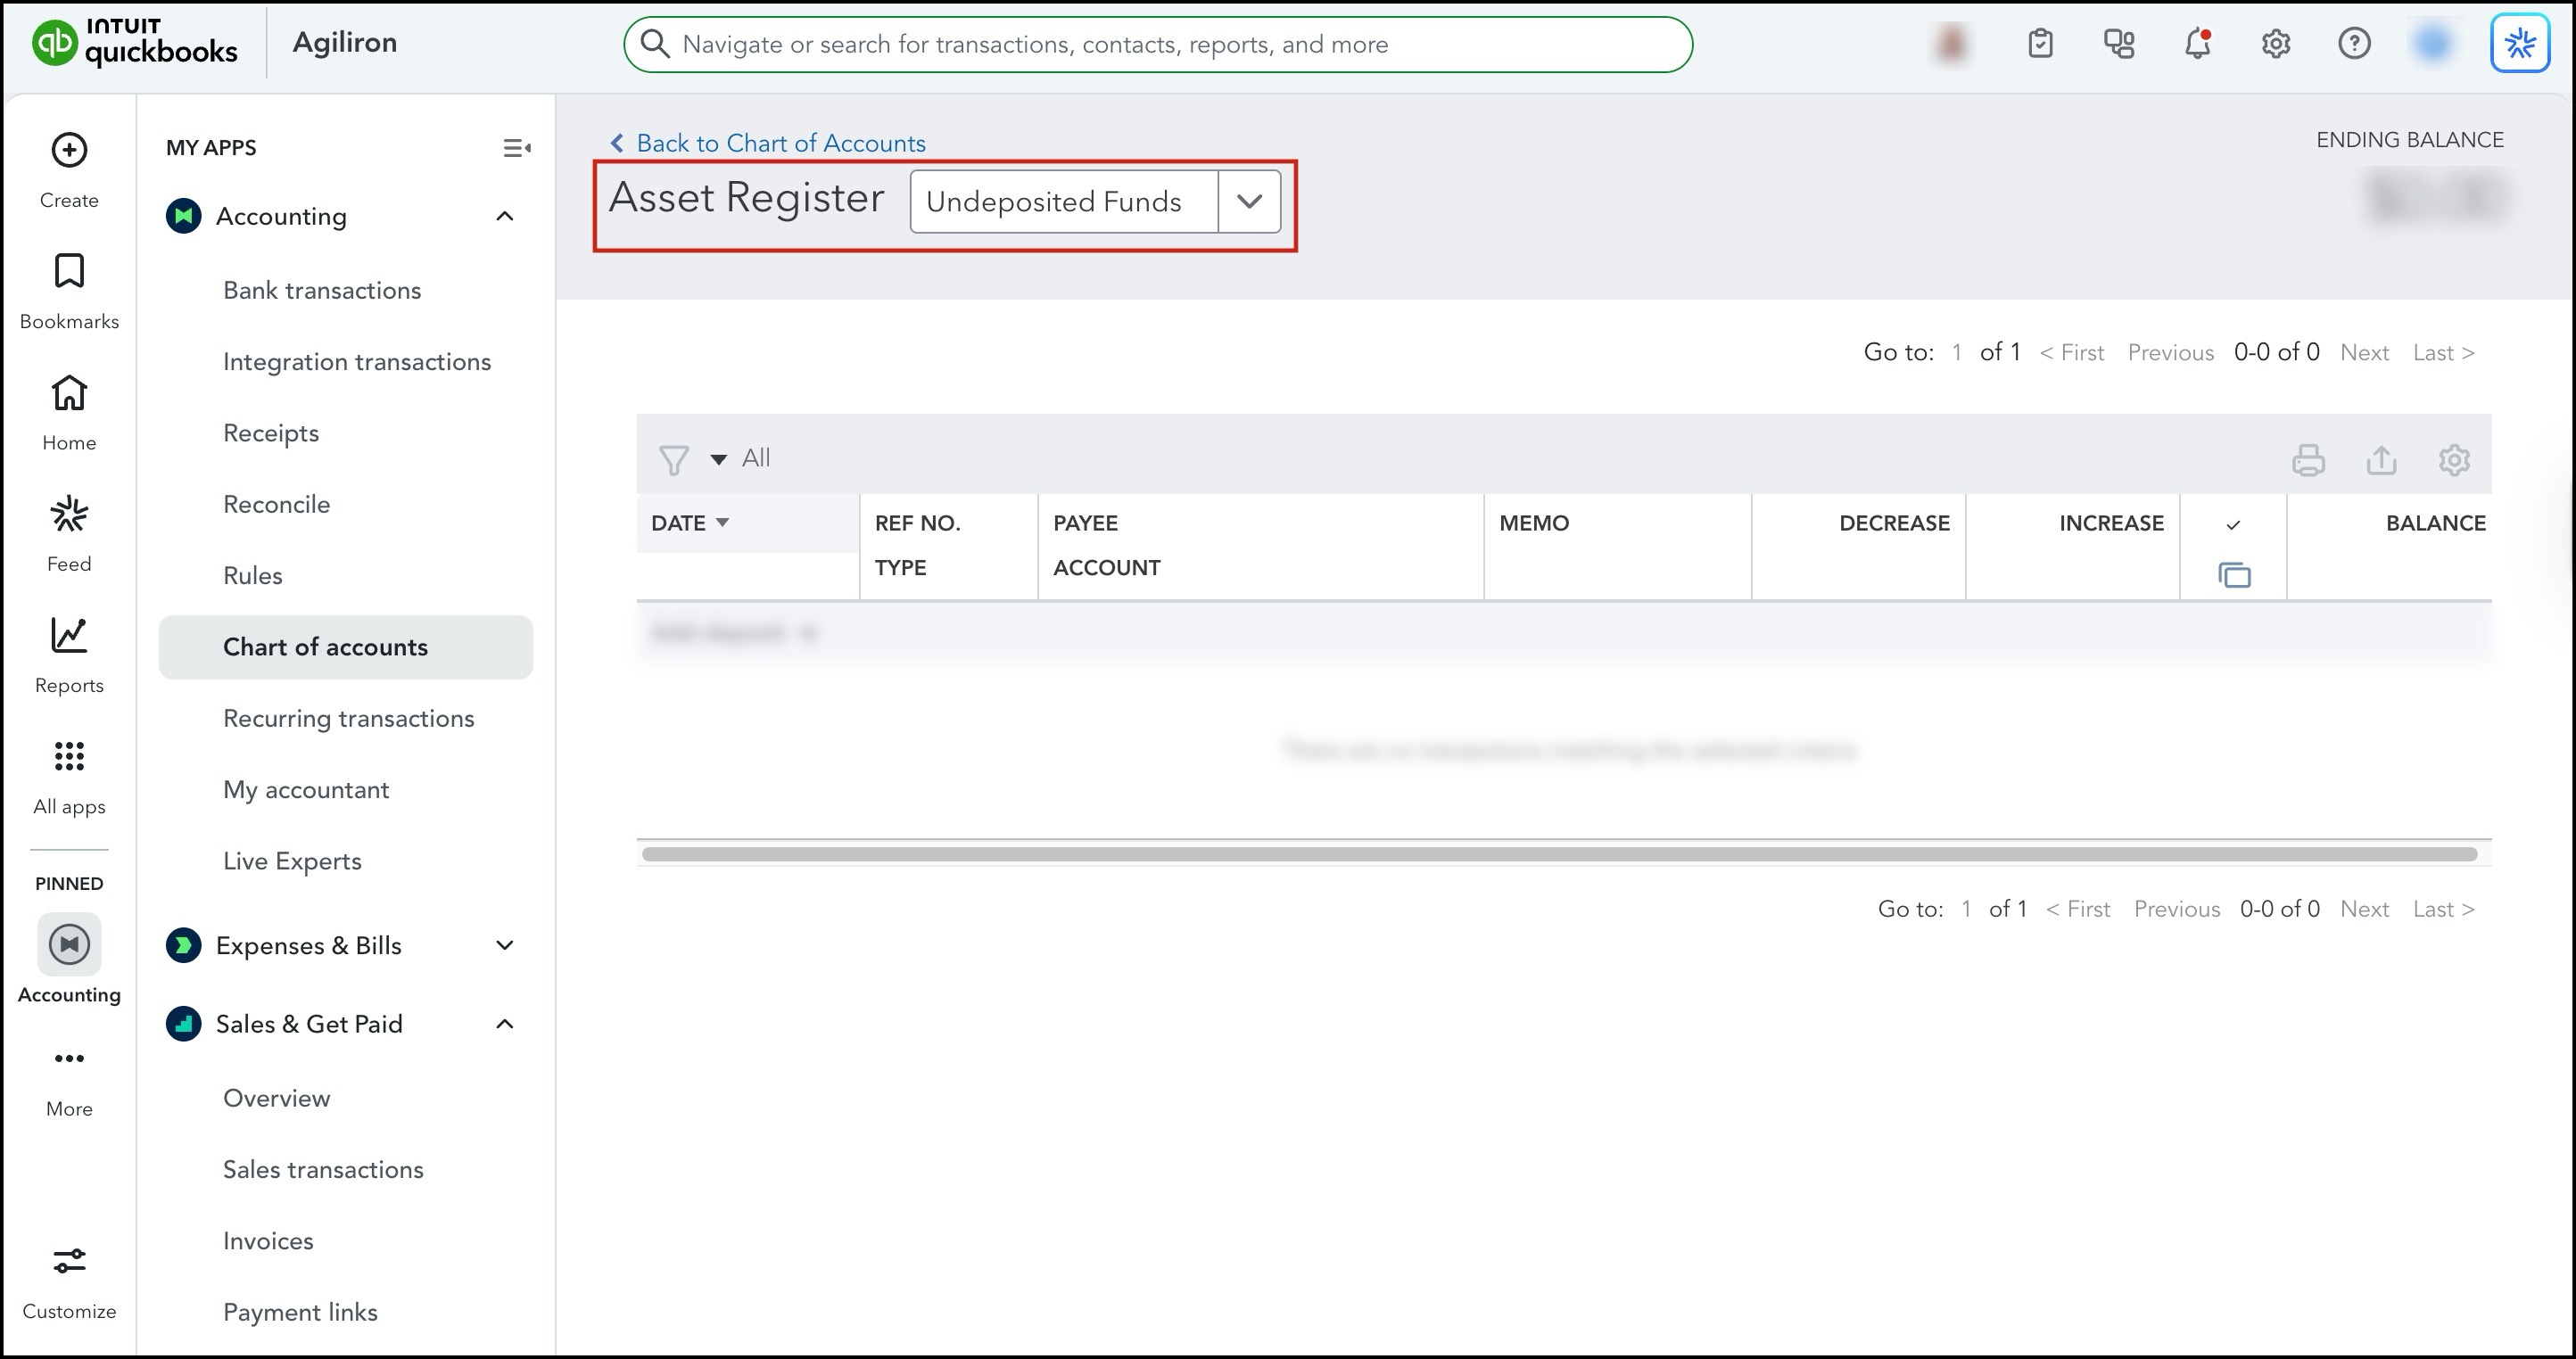Click the help question mark icon
This screenshot has height=1359, width=2576.
click(2354, 44)
